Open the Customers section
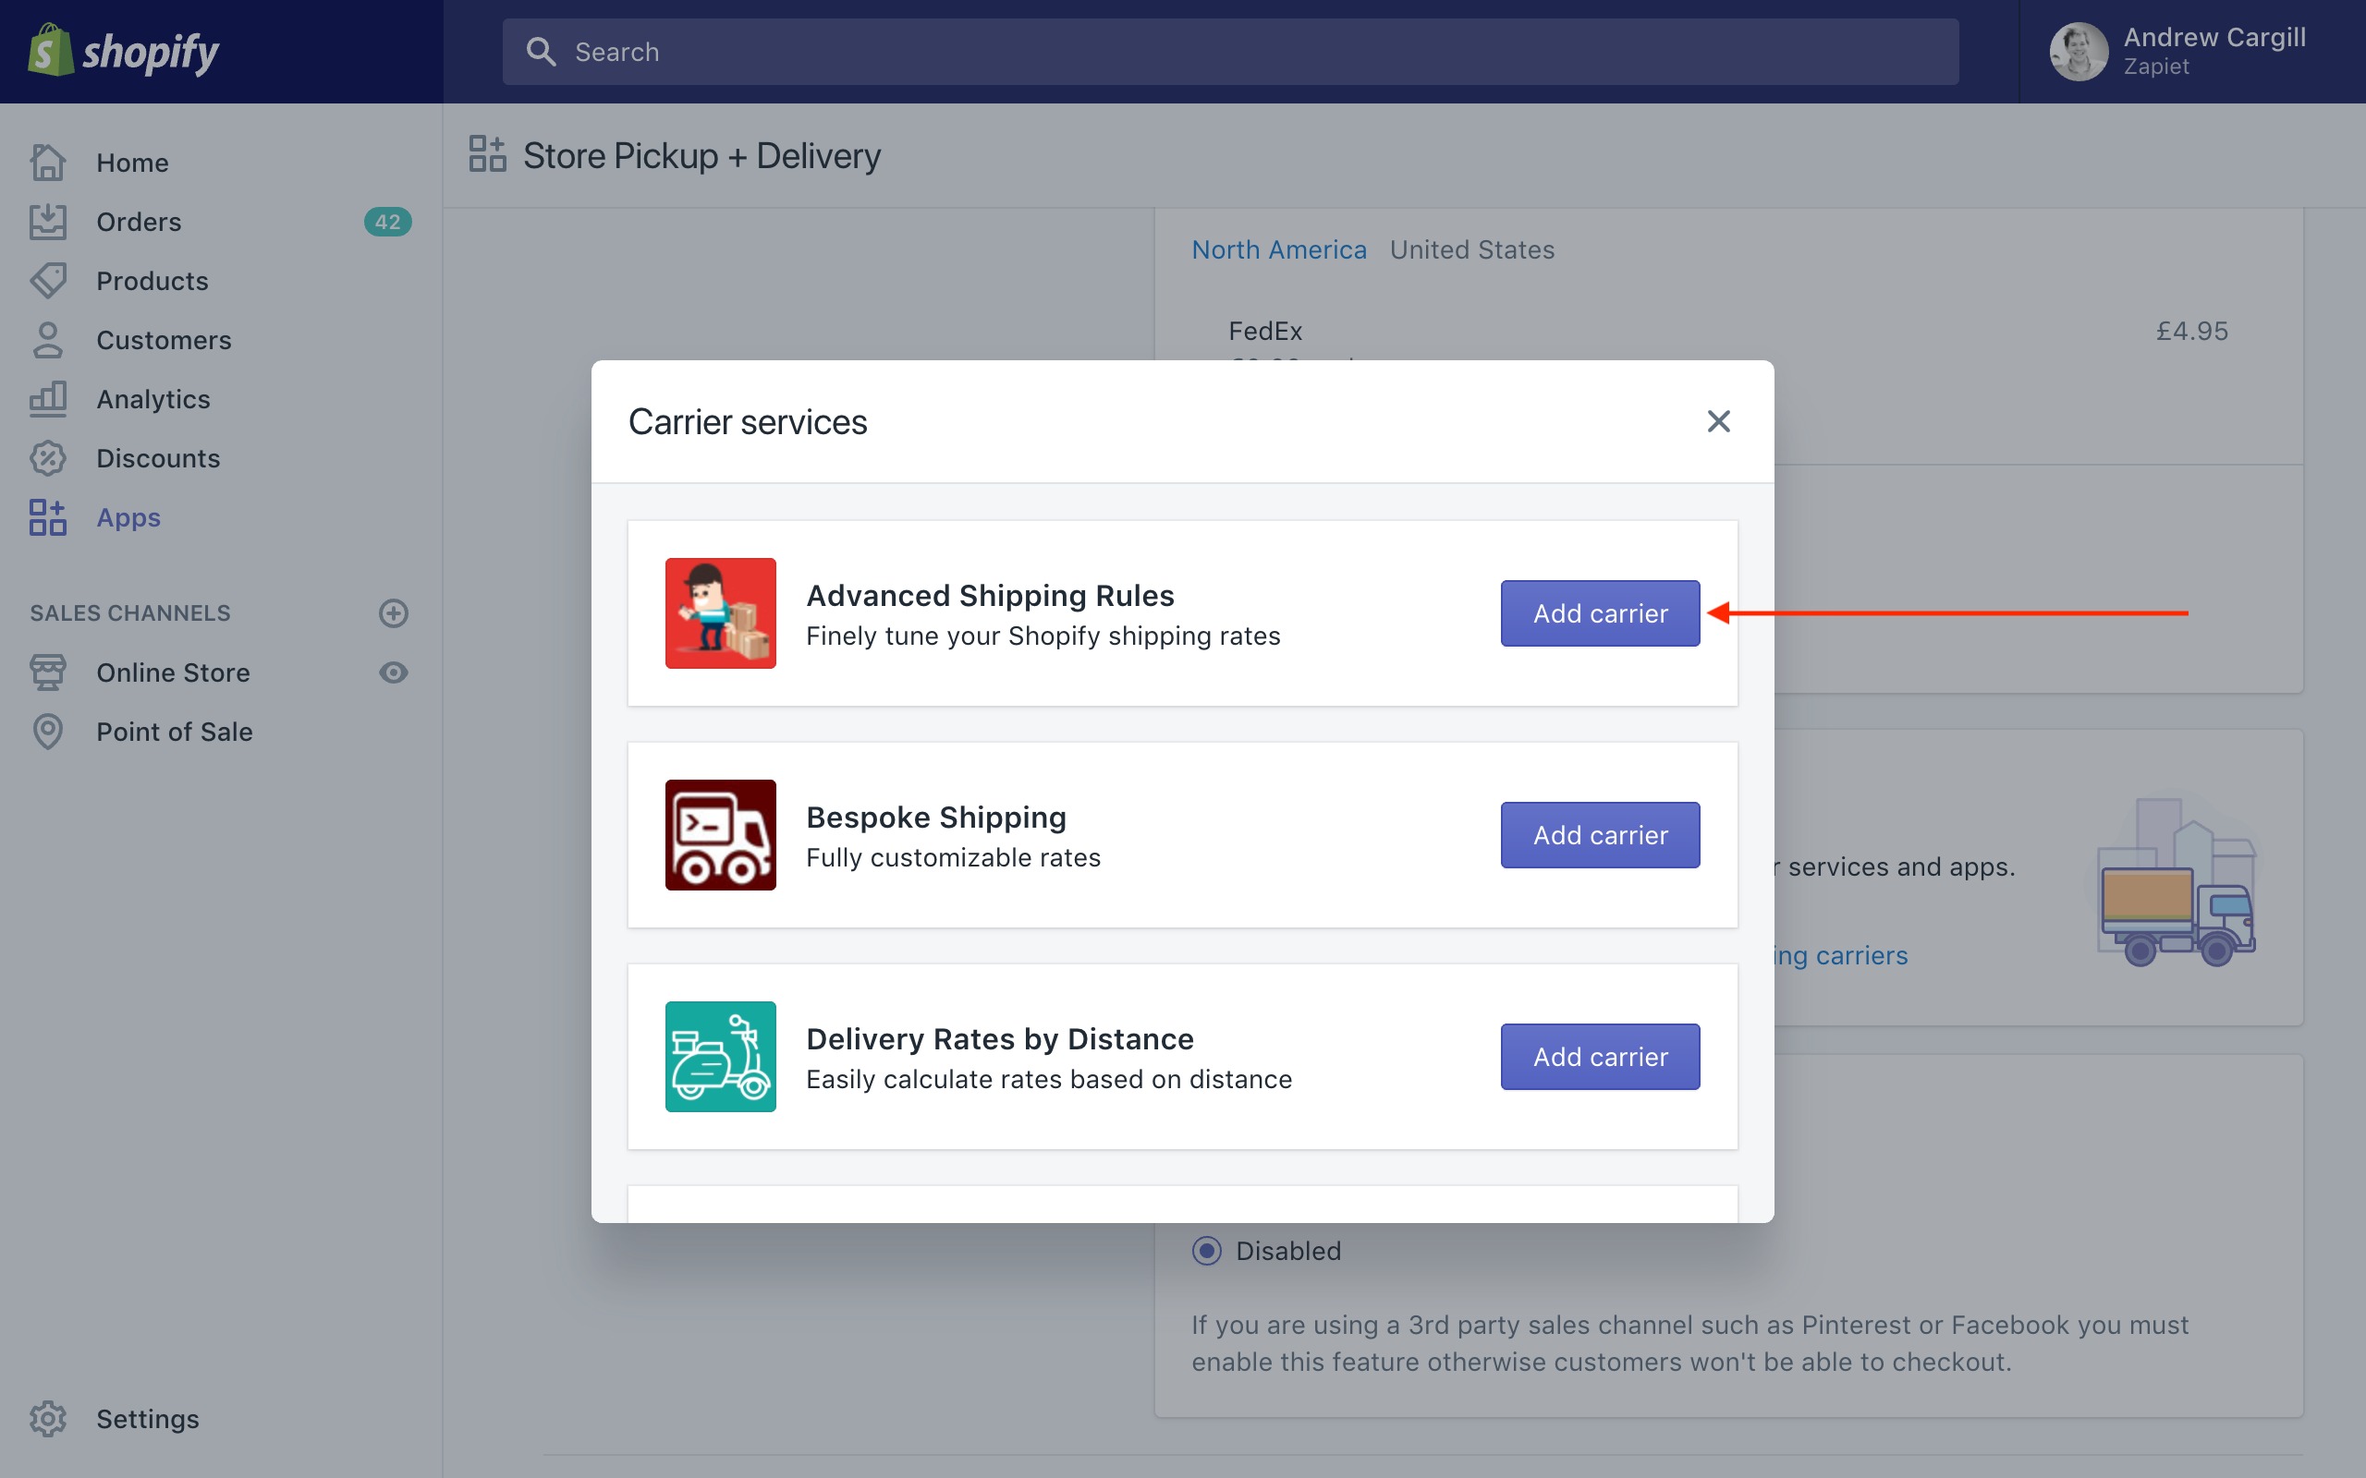 [x=164, y=340]
